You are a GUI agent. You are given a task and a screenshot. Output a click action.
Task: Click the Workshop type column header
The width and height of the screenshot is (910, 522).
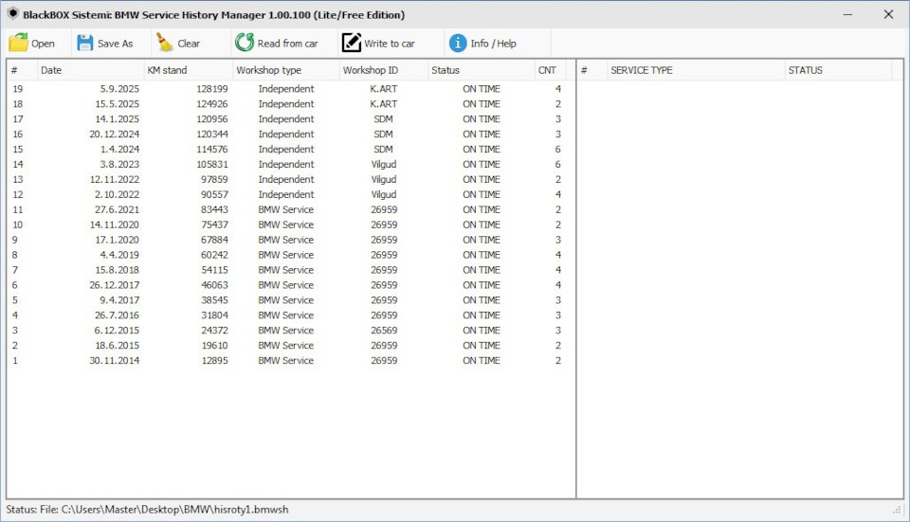click(285, 70)
